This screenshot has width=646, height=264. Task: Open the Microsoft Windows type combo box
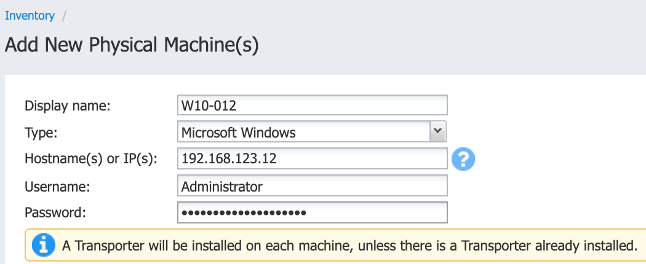coord(313,132)
